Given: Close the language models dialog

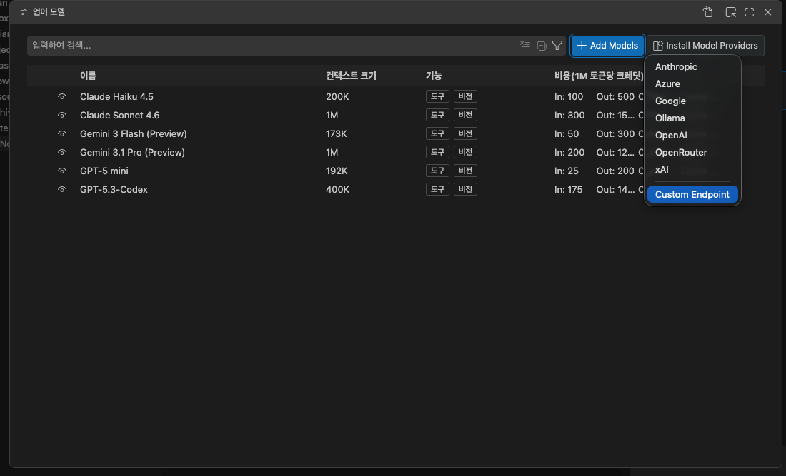Looking at the screenshot, I should click(x=768, y=12).
